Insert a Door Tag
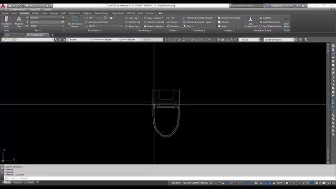 tap(132, 18)
